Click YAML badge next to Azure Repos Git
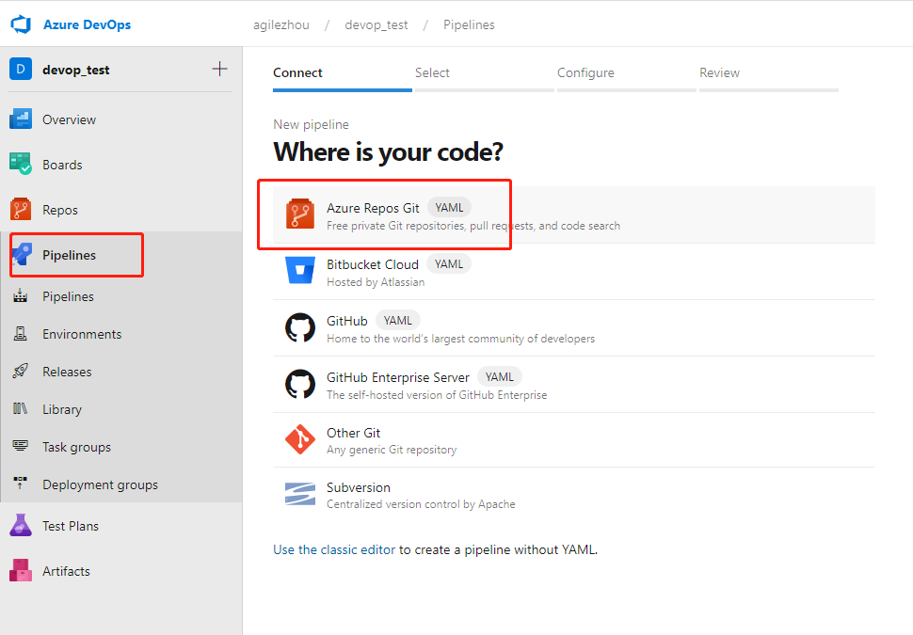The height and width of the screenshot is (635, 913). tap(449, 207)
